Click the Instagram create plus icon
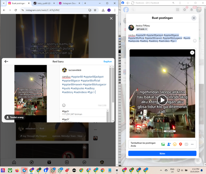206x174 pixels. coord(67,162)
